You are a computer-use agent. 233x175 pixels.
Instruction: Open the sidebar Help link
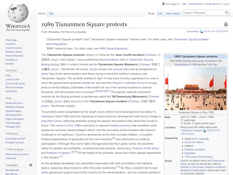8,76
